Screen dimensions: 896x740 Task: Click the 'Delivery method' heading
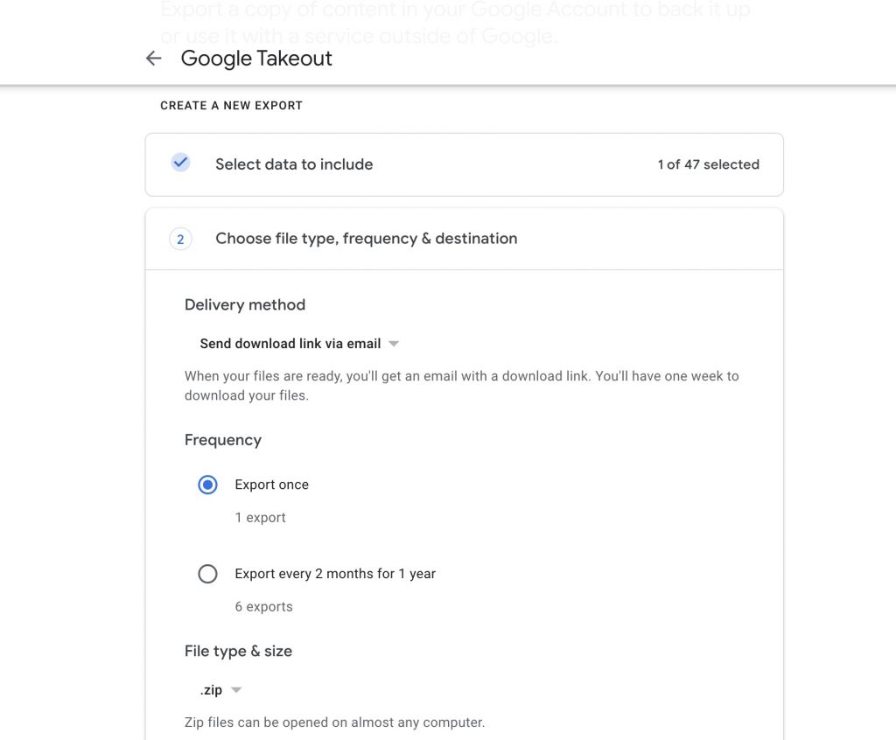pos(245,305)
